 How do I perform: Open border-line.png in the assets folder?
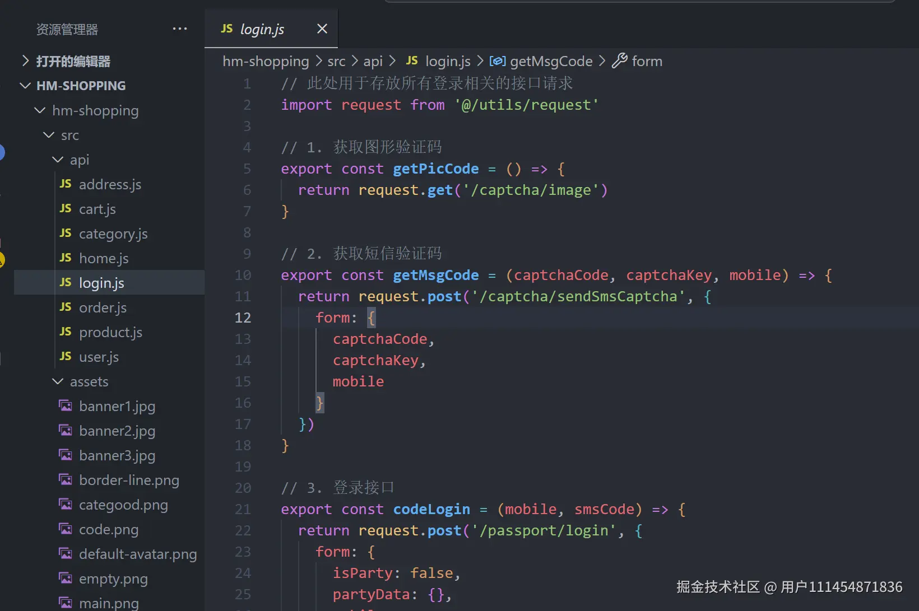pos(129,480)
